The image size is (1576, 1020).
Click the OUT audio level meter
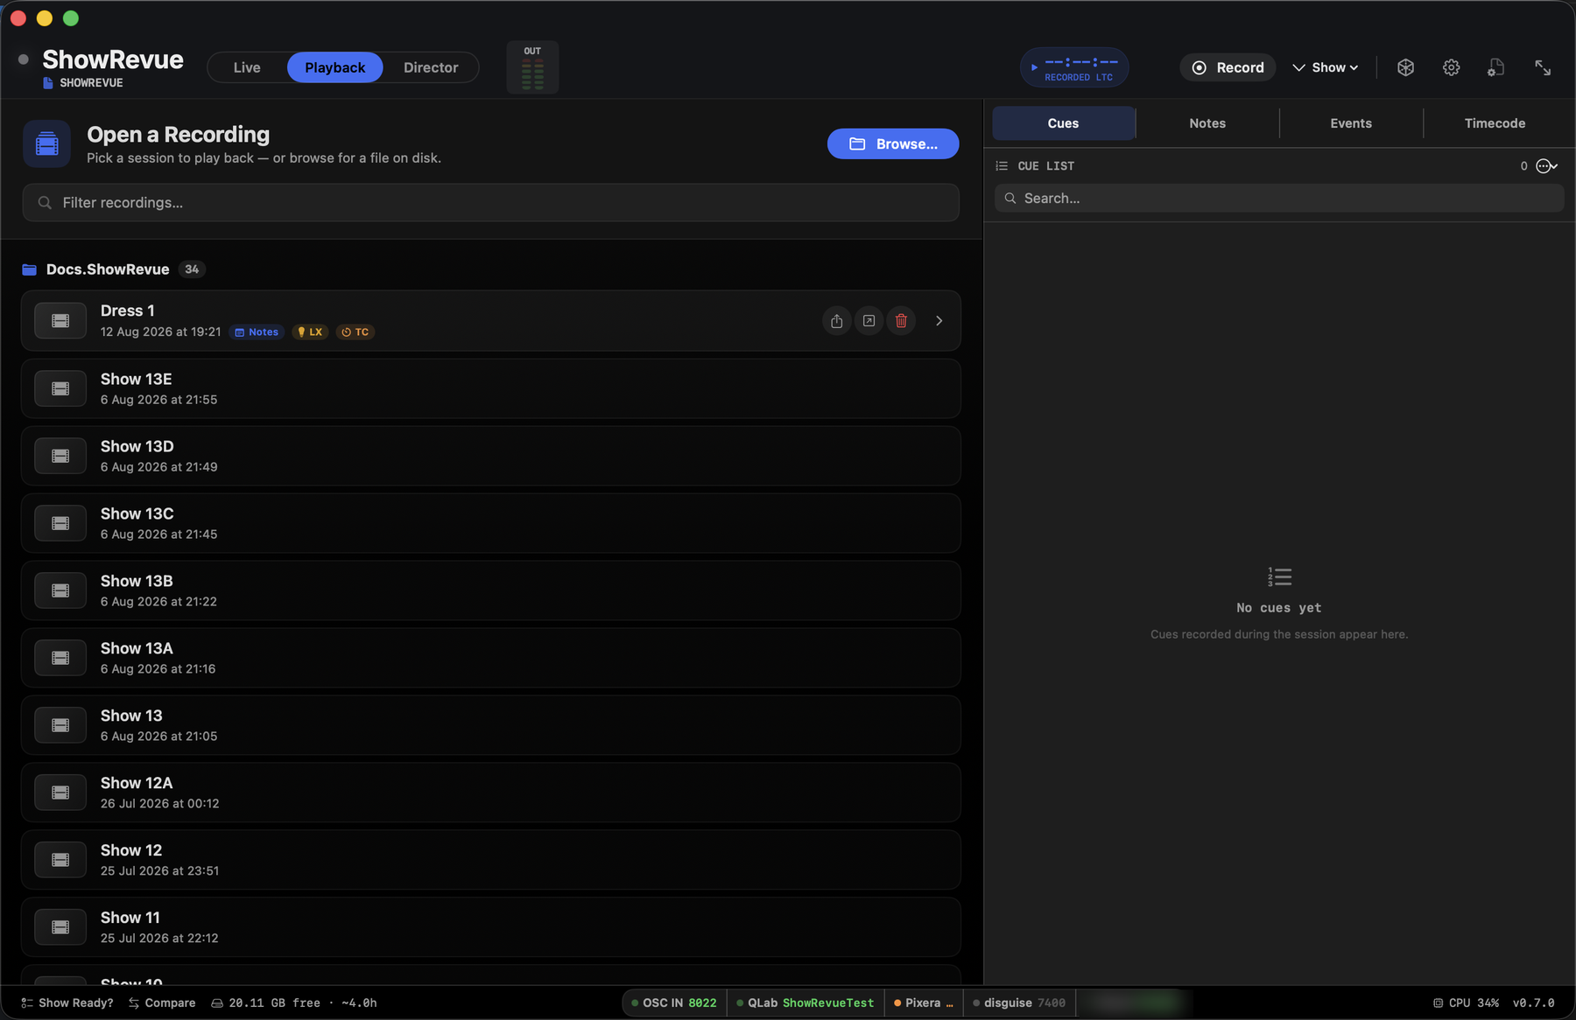532,67
